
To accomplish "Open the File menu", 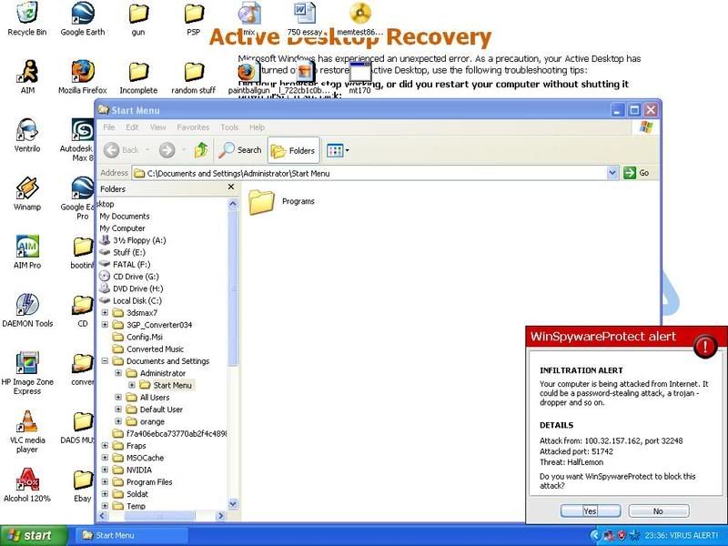I will 109,127.
